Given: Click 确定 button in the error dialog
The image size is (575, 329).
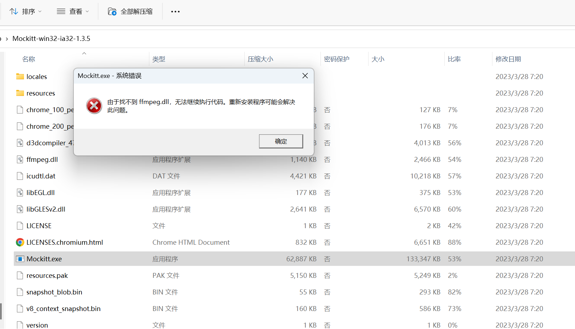Looking at the screenshot, I should [x=281, y=141].
